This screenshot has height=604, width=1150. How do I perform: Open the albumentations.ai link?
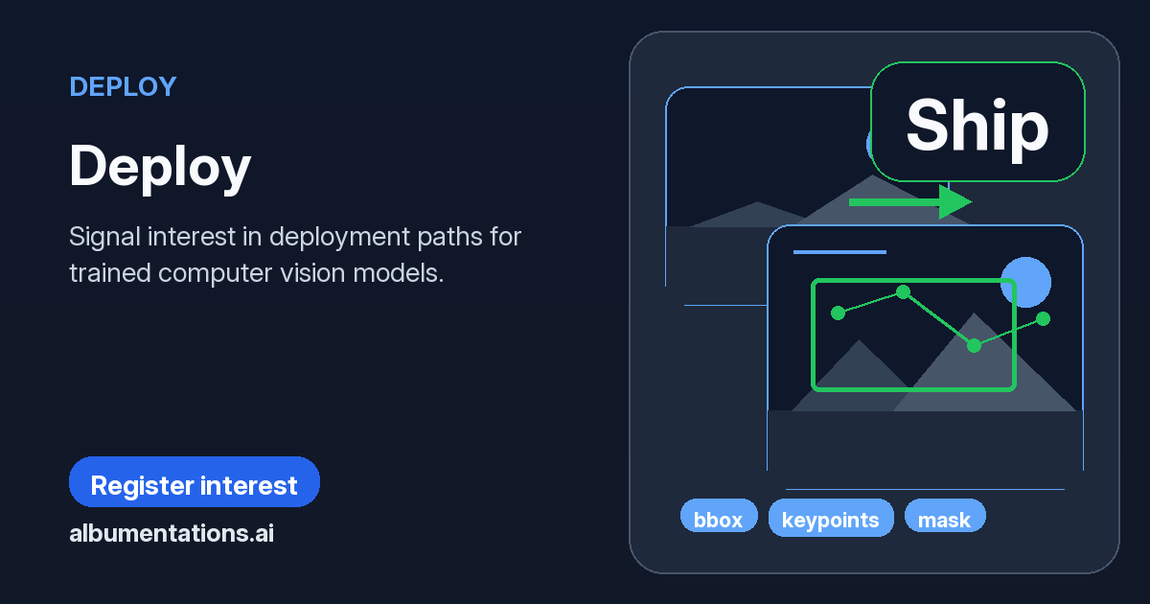[x=172, y=533]
